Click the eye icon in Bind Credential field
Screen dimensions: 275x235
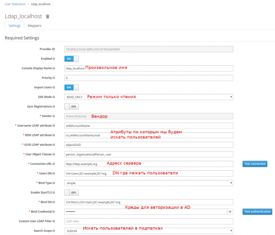[x=230, y=212]
